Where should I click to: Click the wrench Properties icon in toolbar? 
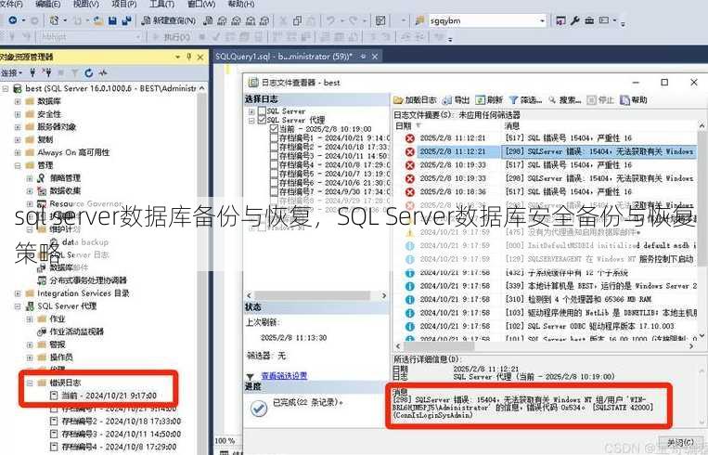click(x=574, y=20)
